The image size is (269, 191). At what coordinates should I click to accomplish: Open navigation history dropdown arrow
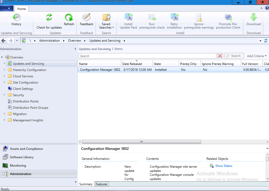pyautogui.click(x=17, y=41)
